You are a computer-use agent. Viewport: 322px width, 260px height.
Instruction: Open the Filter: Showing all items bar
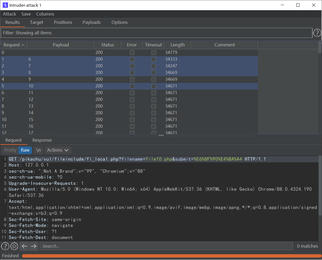156,33
